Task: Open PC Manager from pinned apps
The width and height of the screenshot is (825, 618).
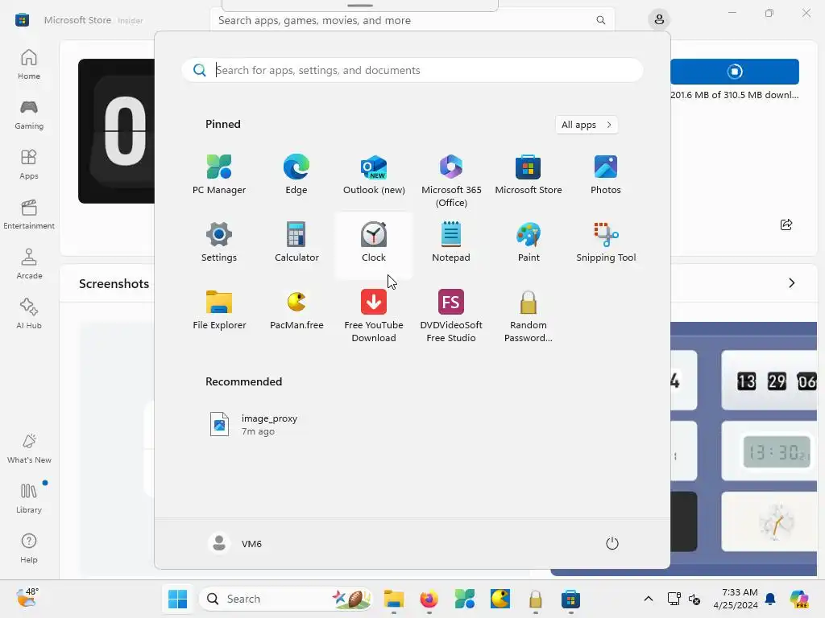Action: coord(219,175)
